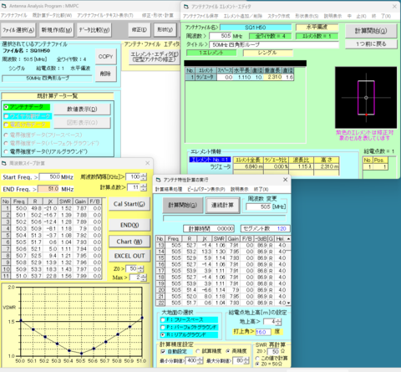Choose F: フリースペース ground option
The image size is (401, 372).
pyautogui.click(x=163, y=319)
